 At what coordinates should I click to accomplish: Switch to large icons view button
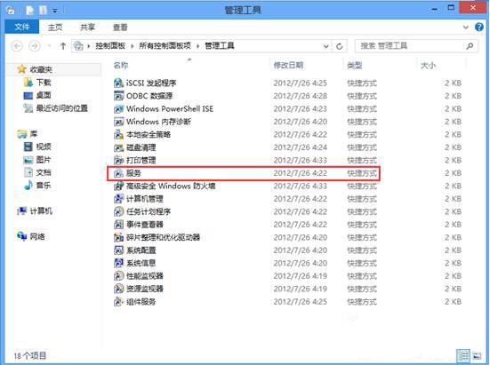477,355
